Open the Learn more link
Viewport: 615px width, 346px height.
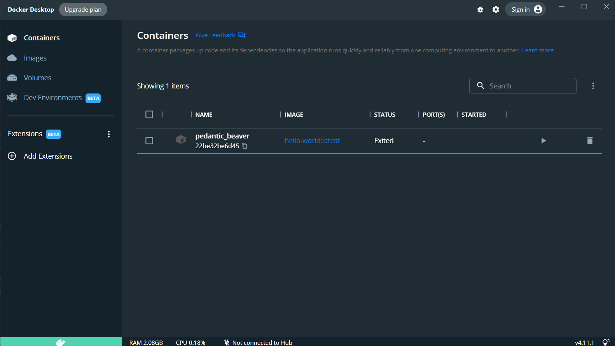(x=538, y=50)
